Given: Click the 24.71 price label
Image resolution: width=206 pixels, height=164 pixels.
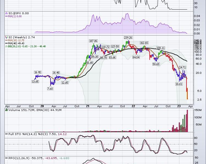Looking at the screenshot, I should tap(182, 68).
